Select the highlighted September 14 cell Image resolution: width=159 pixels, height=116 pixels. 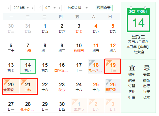[28, 66]
